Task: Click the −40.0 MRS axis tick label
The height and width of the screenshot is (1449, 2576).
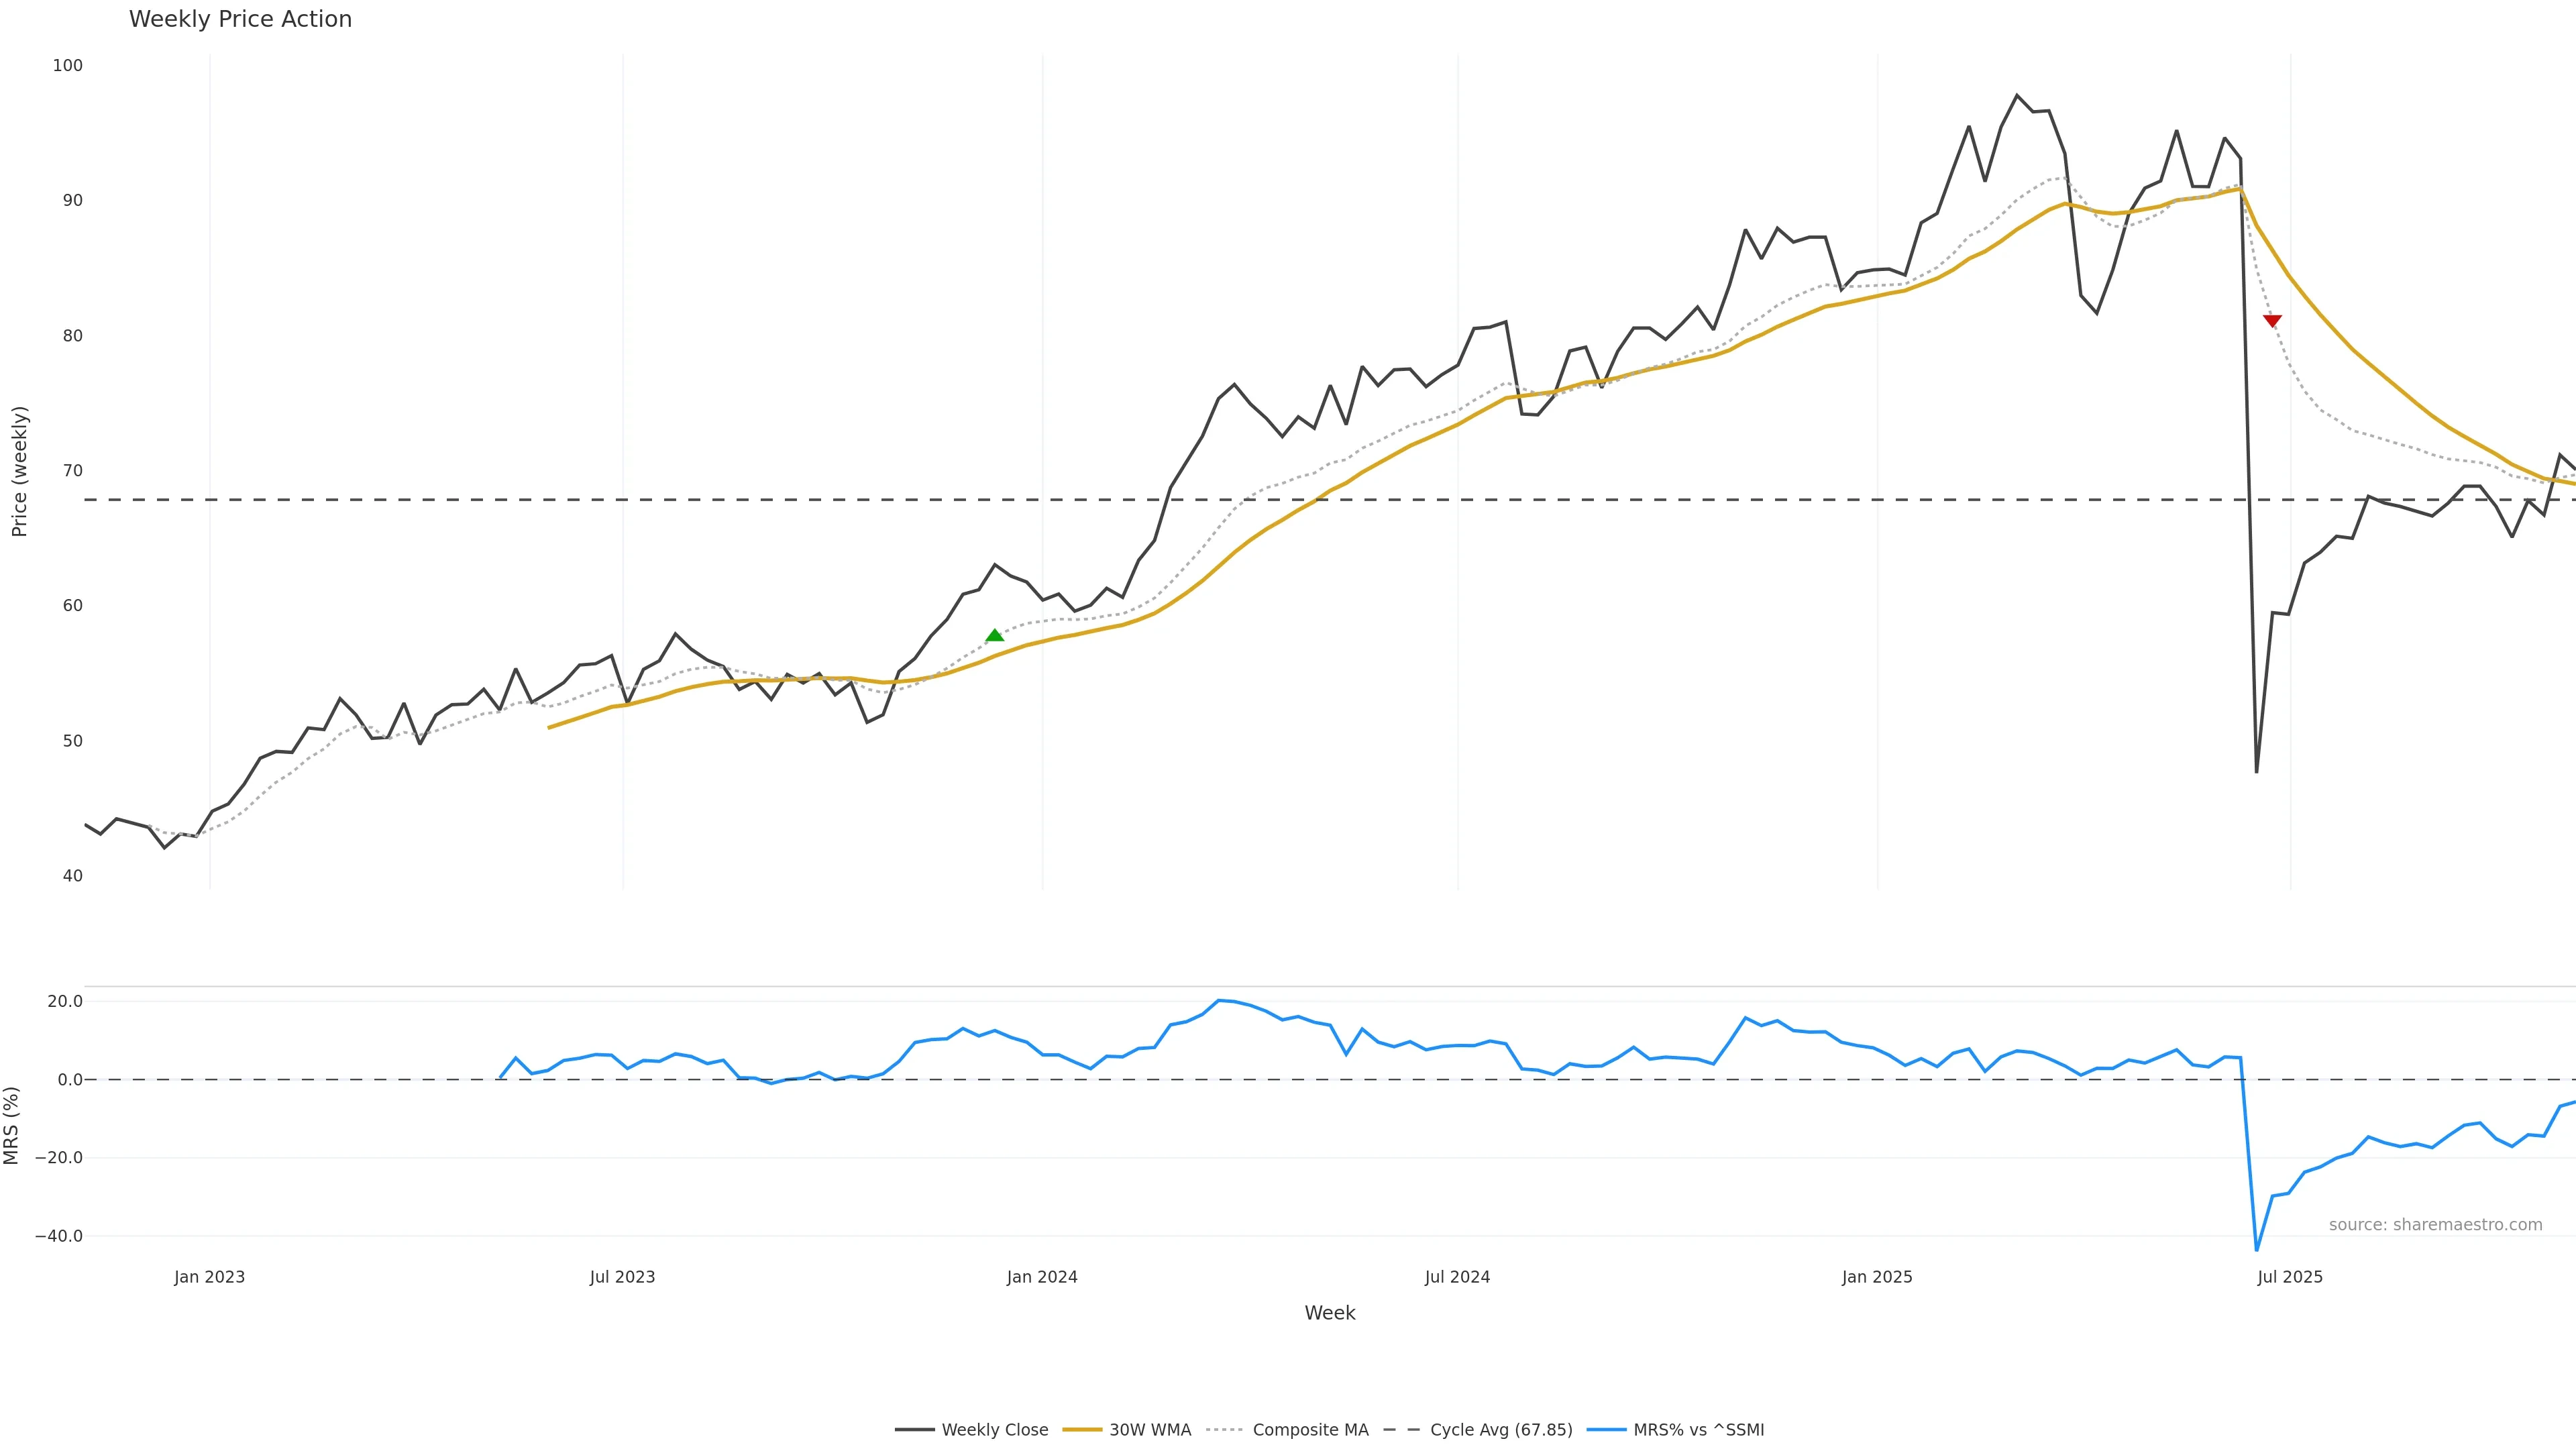Action: [59, 1236]
